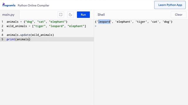Click the Shell panel label
This screenshot has width=188, height=105.
click(x=101, y=15)
